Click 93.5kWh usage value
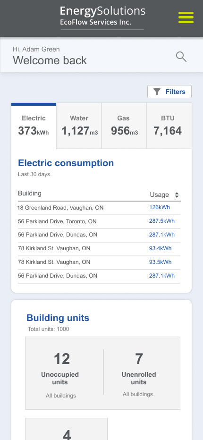The width and height of the screenshot is (203, 440). point(161,262)
